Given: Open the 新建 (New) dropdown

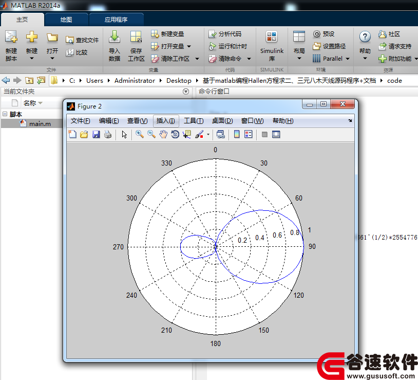Looking at the screenshot, I should [x=31, y=58].
